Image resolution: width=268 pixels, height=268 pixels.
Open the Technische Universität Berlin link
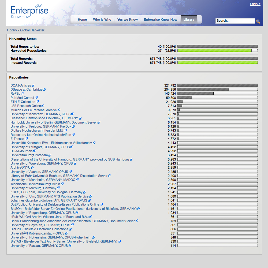35,184
